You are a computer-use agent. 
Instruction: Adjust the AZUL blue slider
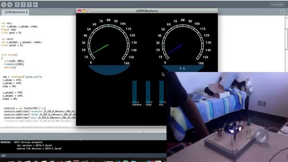(x=162, y=92)
